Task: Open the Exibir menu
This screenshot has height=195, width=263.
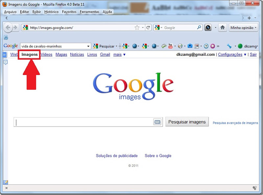Action: (36, 12)
